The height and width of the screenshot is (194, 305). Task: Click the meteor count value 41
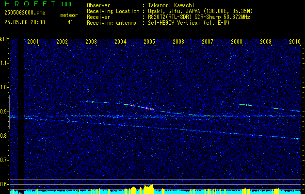point(70,22)
